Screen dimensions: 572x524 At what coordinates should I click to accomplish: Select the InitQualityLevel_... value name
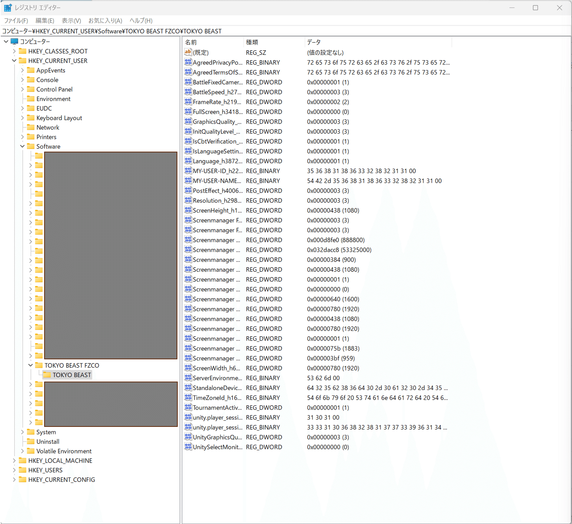pyautogui.click(x=216, y=131)
